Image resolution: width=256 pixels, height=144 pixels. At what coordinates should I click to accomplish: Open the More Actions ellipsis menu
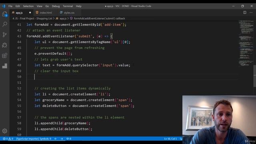[251, 12]
